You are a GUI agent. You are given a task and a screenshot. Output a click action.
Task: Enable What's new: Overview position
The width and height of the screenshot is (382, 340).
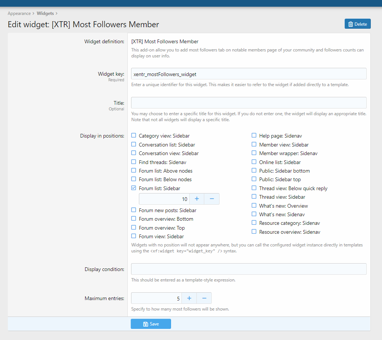(x=254, y=206)
